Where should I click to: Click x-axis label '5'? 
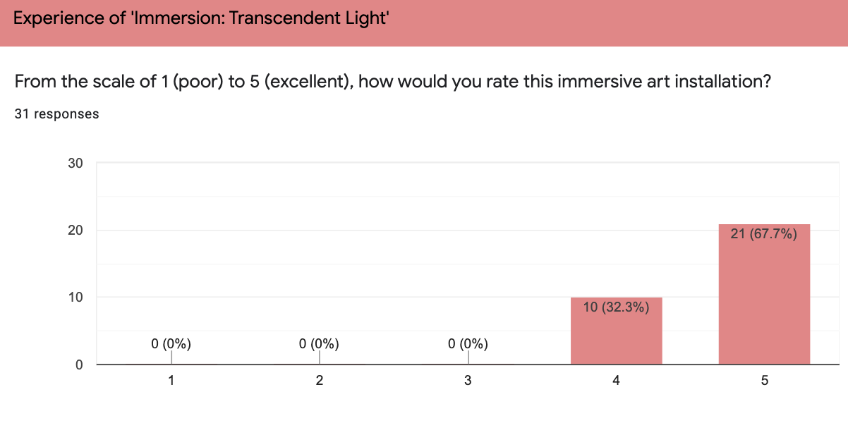(x=764, y=381)
